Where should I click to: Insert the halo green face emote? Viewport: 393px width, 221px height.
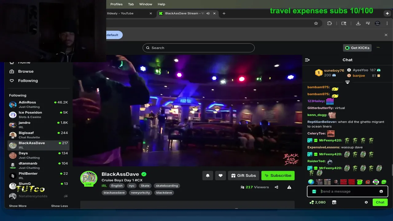click(360, 182)
